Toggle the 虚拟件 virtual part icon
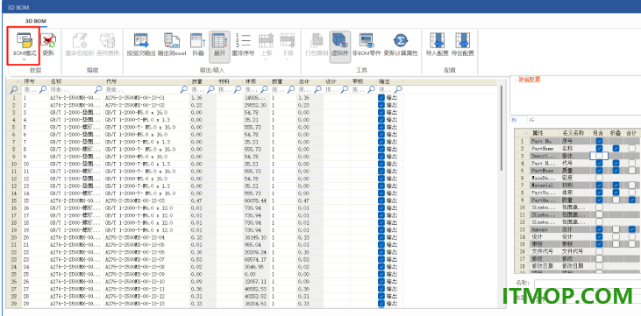This screenshot has width=641, height=316. 339,41
